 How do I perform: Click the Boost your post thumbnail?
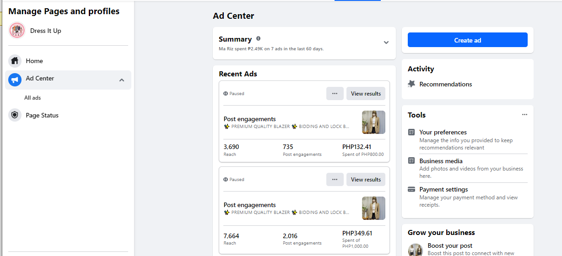(x=416, y=250)
